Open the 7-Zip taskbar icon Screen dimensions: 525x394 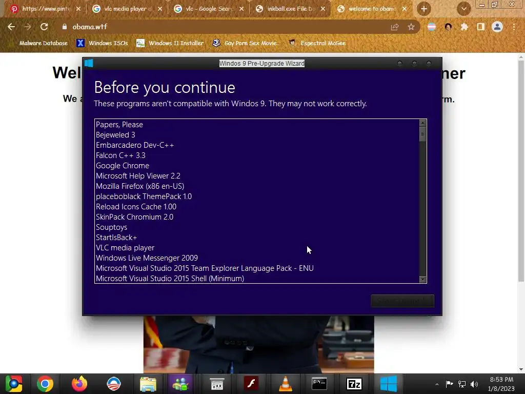(354, 384)
